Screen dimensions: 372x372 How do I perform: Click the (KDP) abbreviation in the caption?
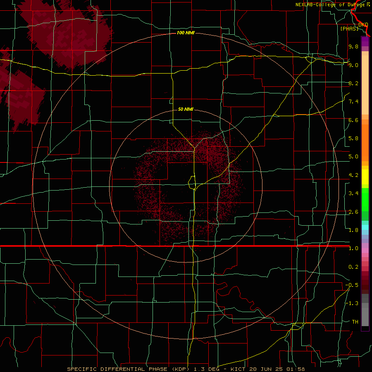point(181,369)
